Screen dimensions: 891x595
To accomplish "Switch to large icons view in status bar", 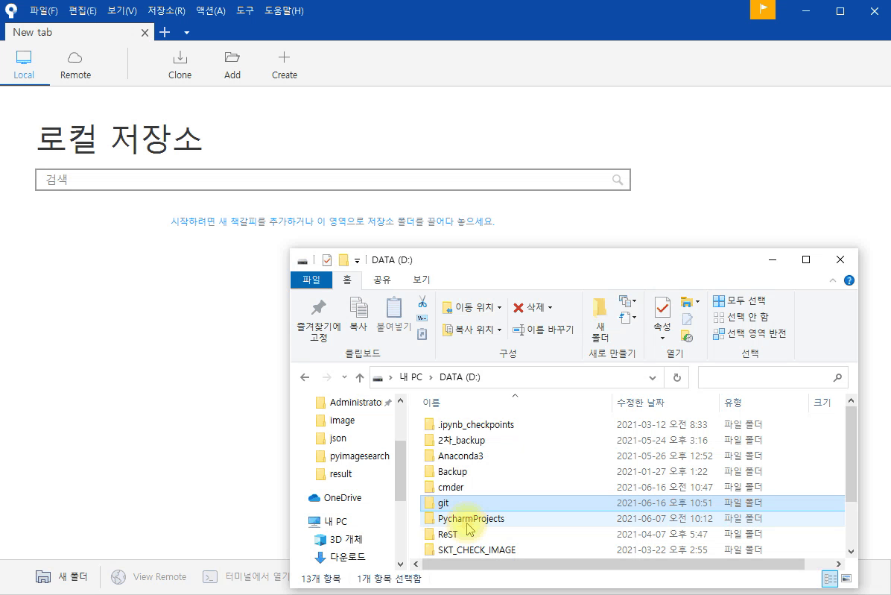I will [846, 579].
